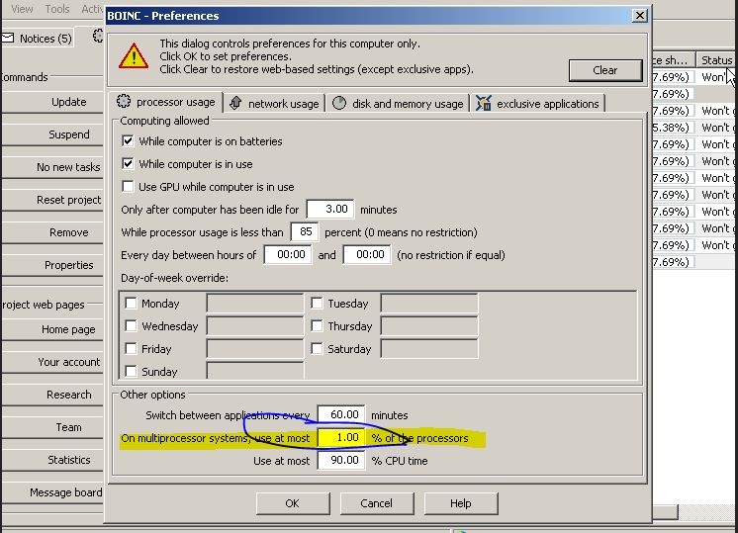
Task: Check the Saturday override box
Action: (317, 349)
